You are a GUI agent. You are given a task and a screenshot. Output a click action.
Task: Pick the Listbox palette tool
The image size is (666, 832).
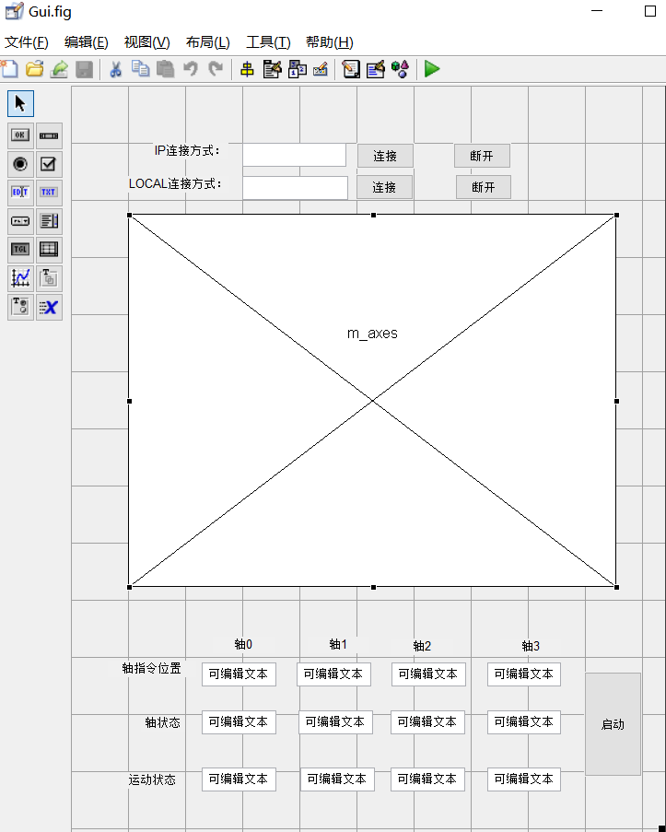49,221
